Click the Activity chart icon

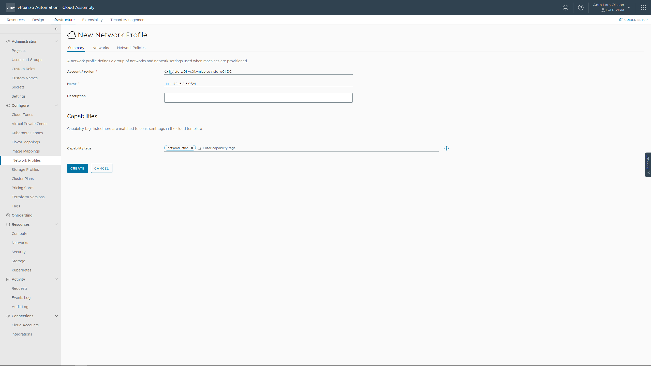(8, 279)
